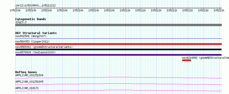
Task: Select the purple nsv6576924 variant bar
Action: pos(118,55)
